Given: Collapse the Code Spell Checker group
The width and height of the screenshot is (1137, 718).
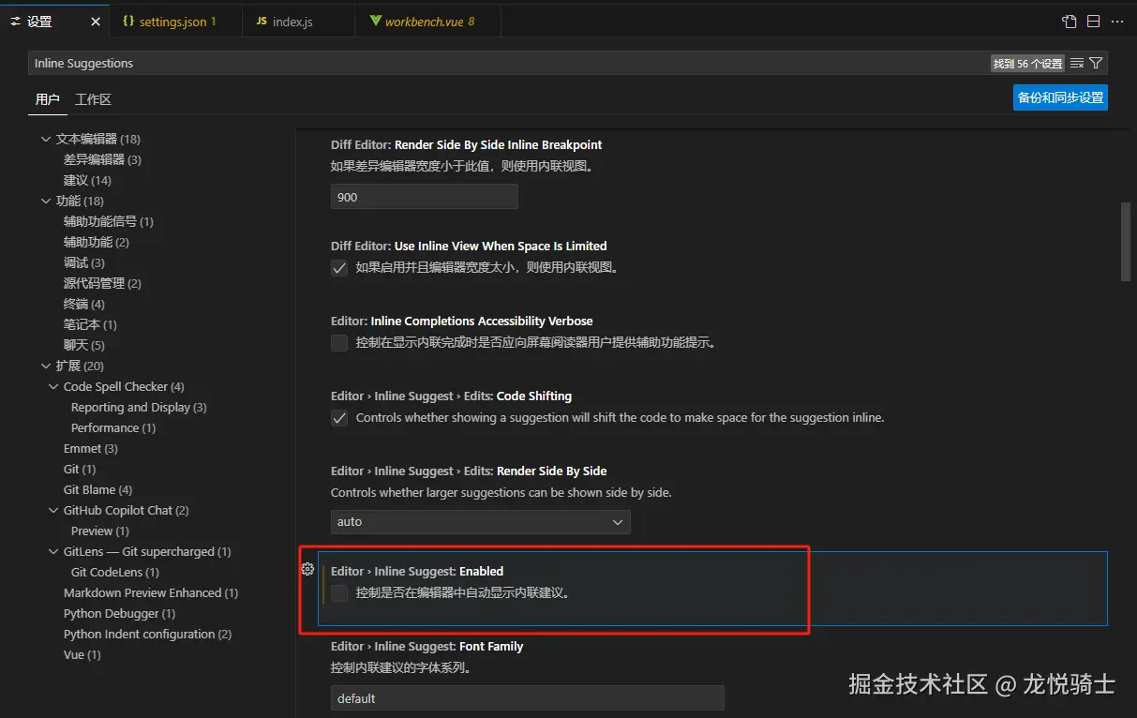Looking at the screenshot, I should click(53, 386).
